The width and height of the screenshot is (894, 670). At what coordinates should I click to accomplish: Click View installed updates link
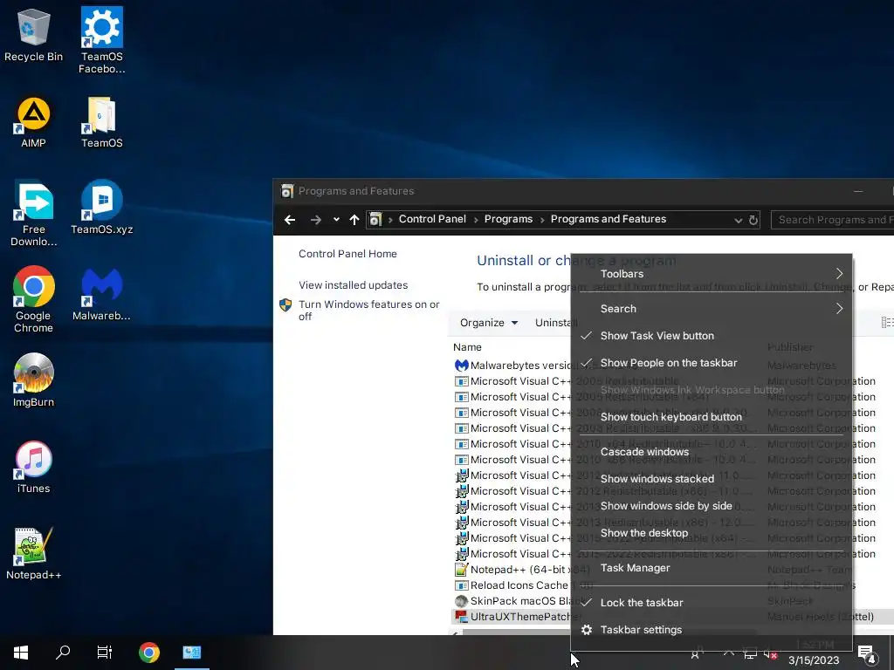coord(353,285)
